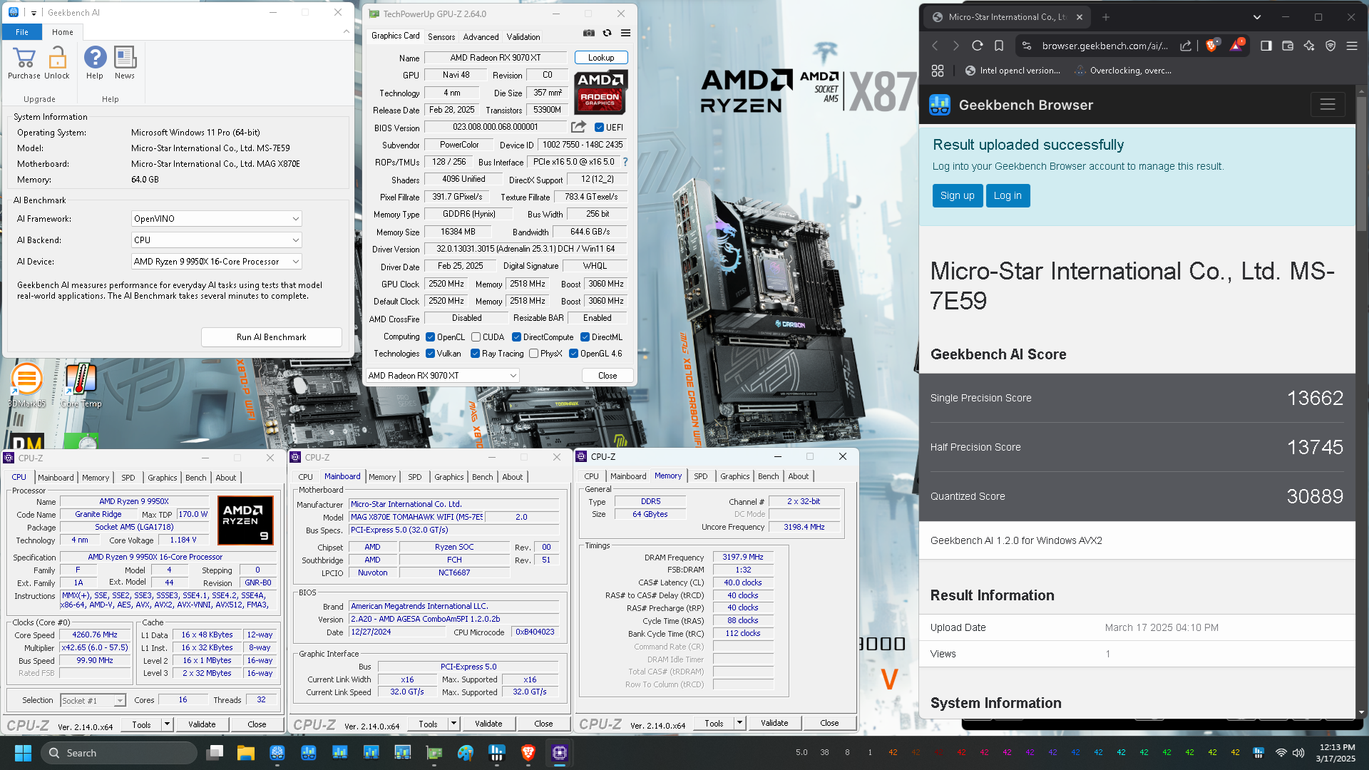
Task: Select Graphics tab in right CPU-Z window
Action: pos(734,476)
